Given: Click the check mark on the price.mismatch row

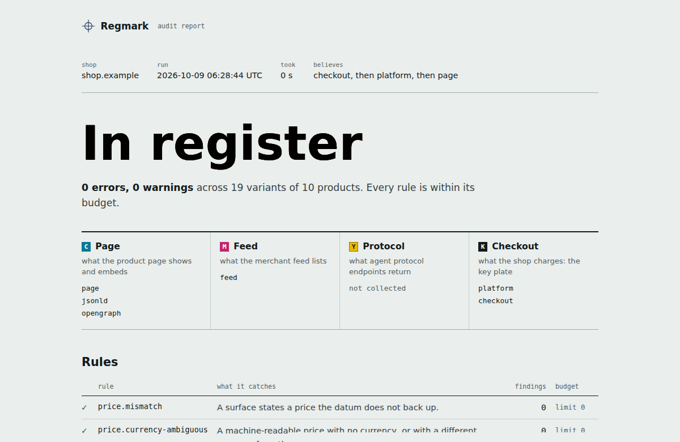Looking at the screenshot, I should (x=84, y=407).
